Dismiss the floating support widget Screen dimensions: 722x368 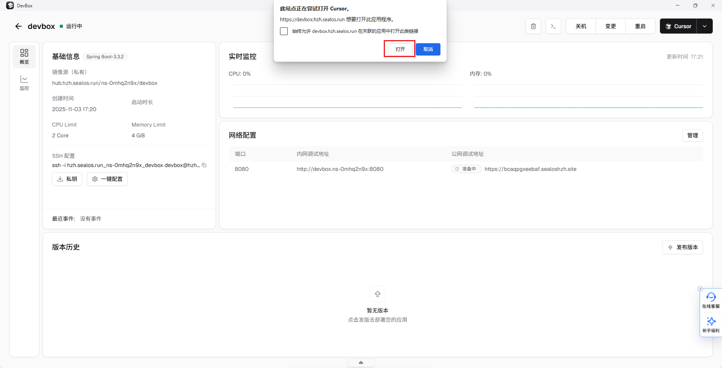click(700, 289)
